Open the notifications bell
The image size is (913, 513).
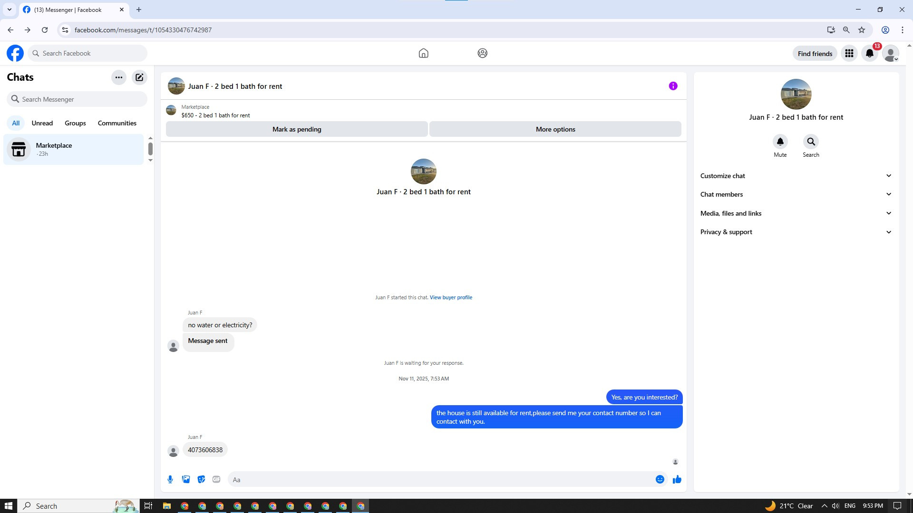[869, 53]
